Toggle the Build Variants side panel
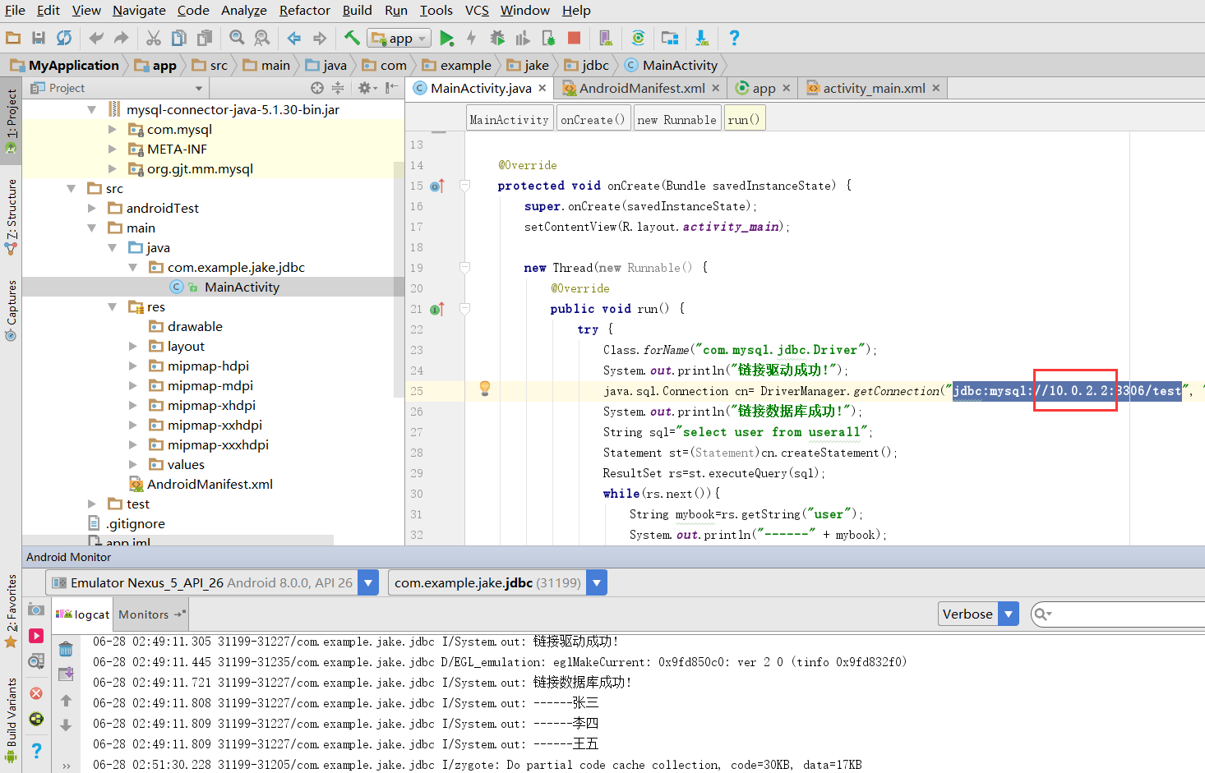This screenshot has width=1205, height=773. [x=11, y=714]
